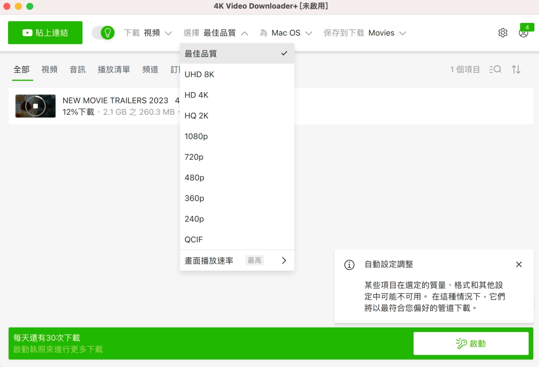Open the account profile icon with badge 4
Viewport: 539px width, 367px height.
tap(523, 33)
